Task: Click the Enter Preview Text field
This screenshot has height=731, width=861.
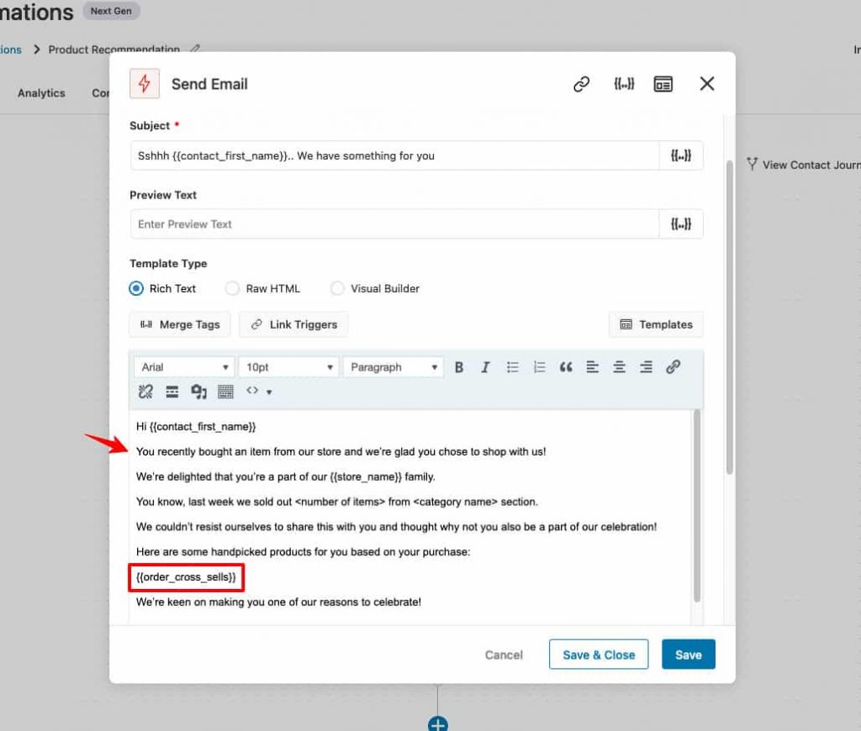Action: 394,224
